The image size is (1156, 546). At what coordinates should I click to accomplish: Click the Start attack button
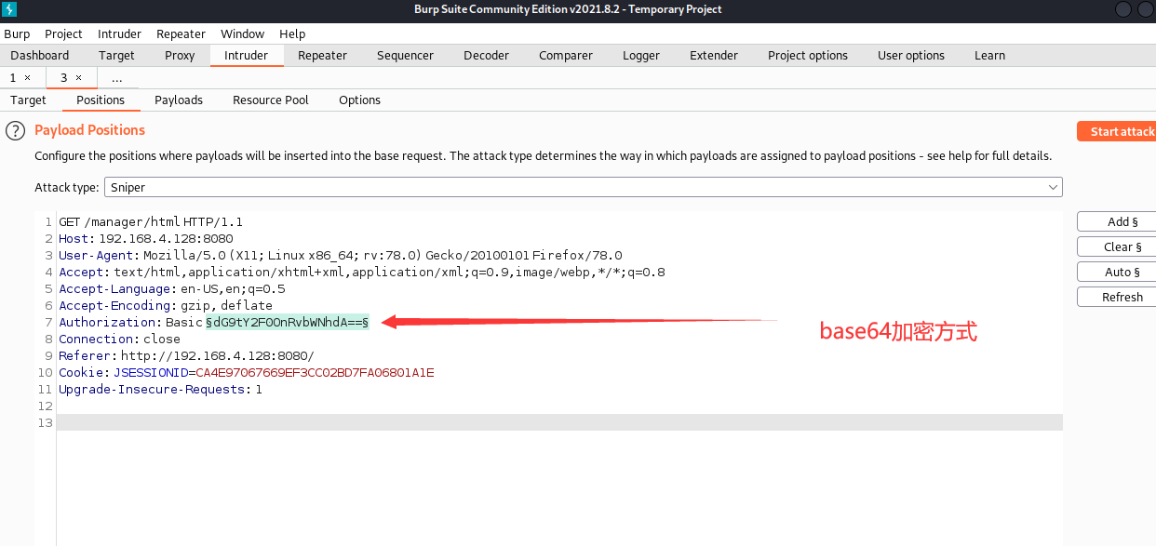[x=1117, y=131]
